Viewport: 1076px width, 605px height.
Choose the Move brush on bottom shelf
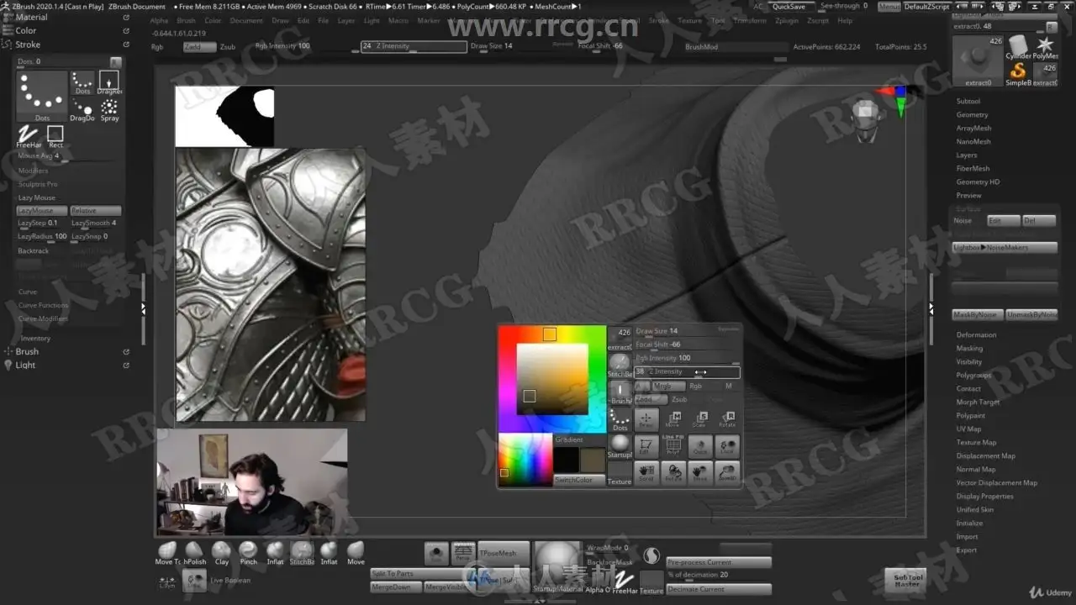[356, 553]
